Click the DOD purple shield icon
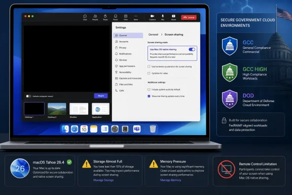Screen dimensions: 292x195 [x=230, y=99]
